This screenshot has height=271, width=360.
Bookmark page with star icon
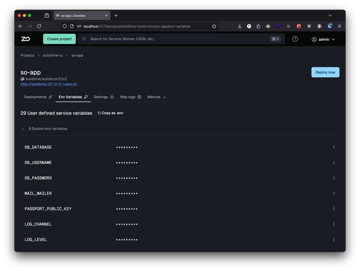[x=214, y=26]
